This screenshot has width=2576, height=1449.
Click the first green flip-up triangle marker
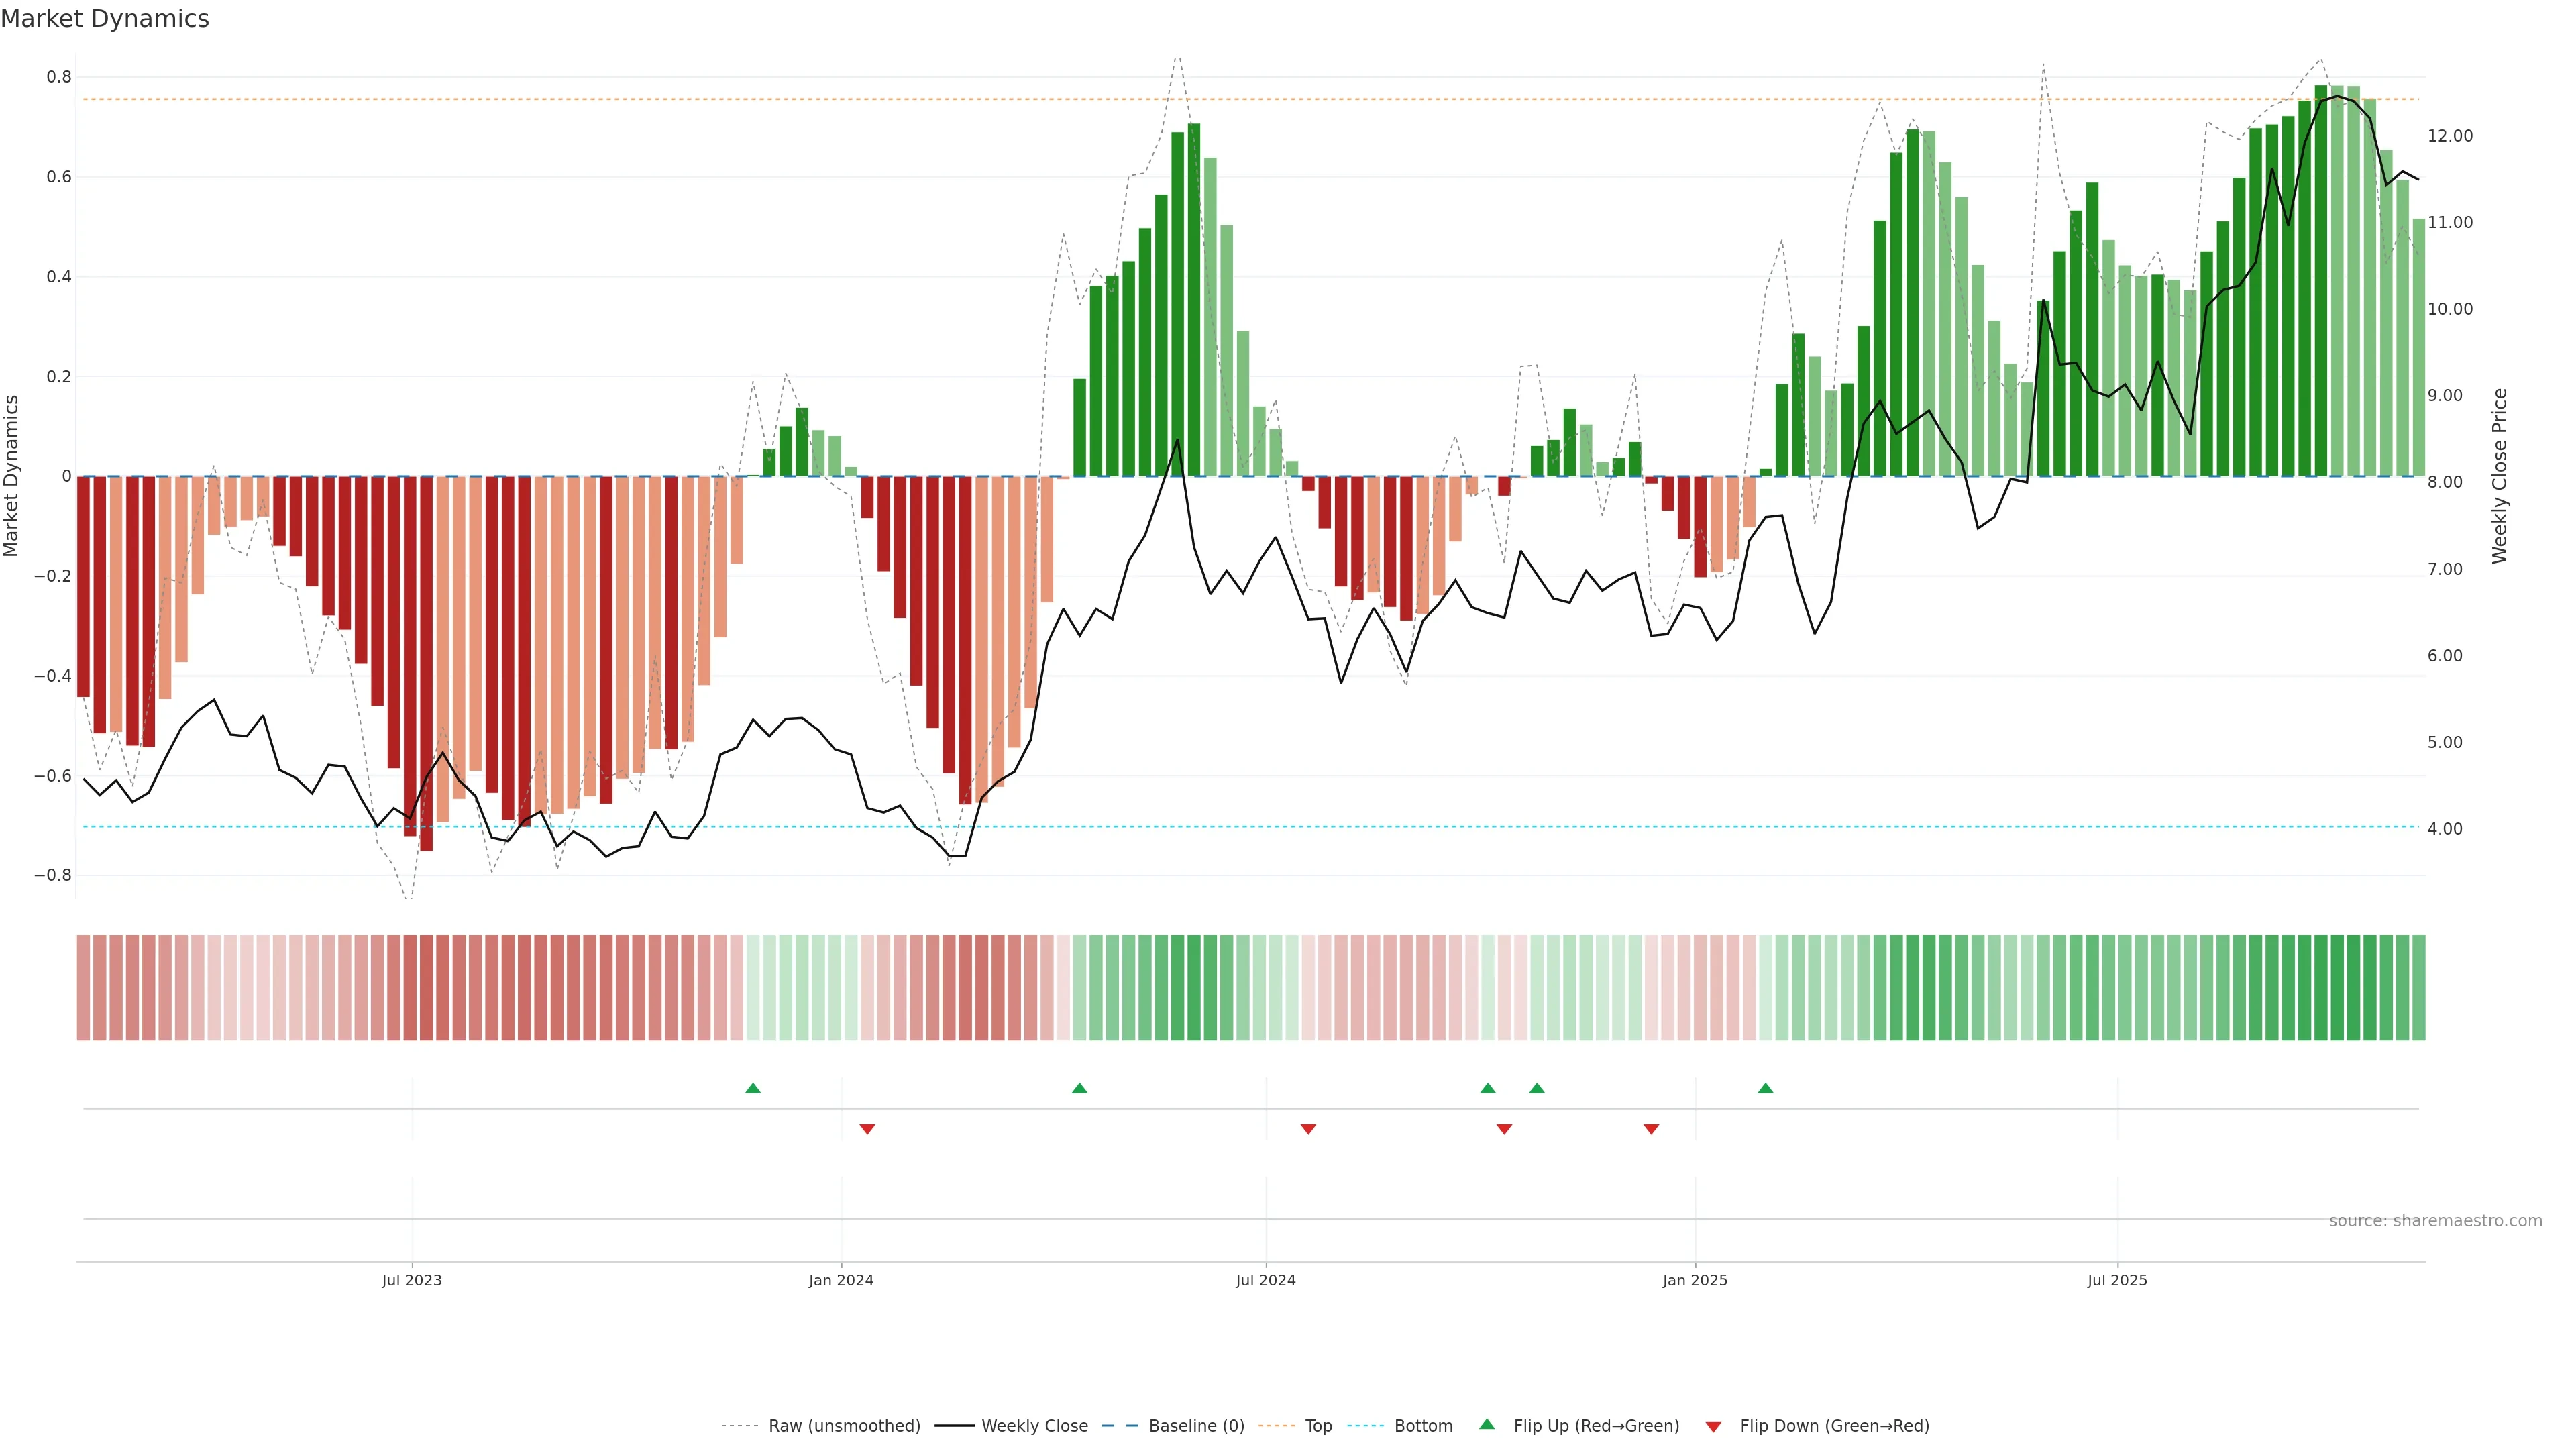753,1088
